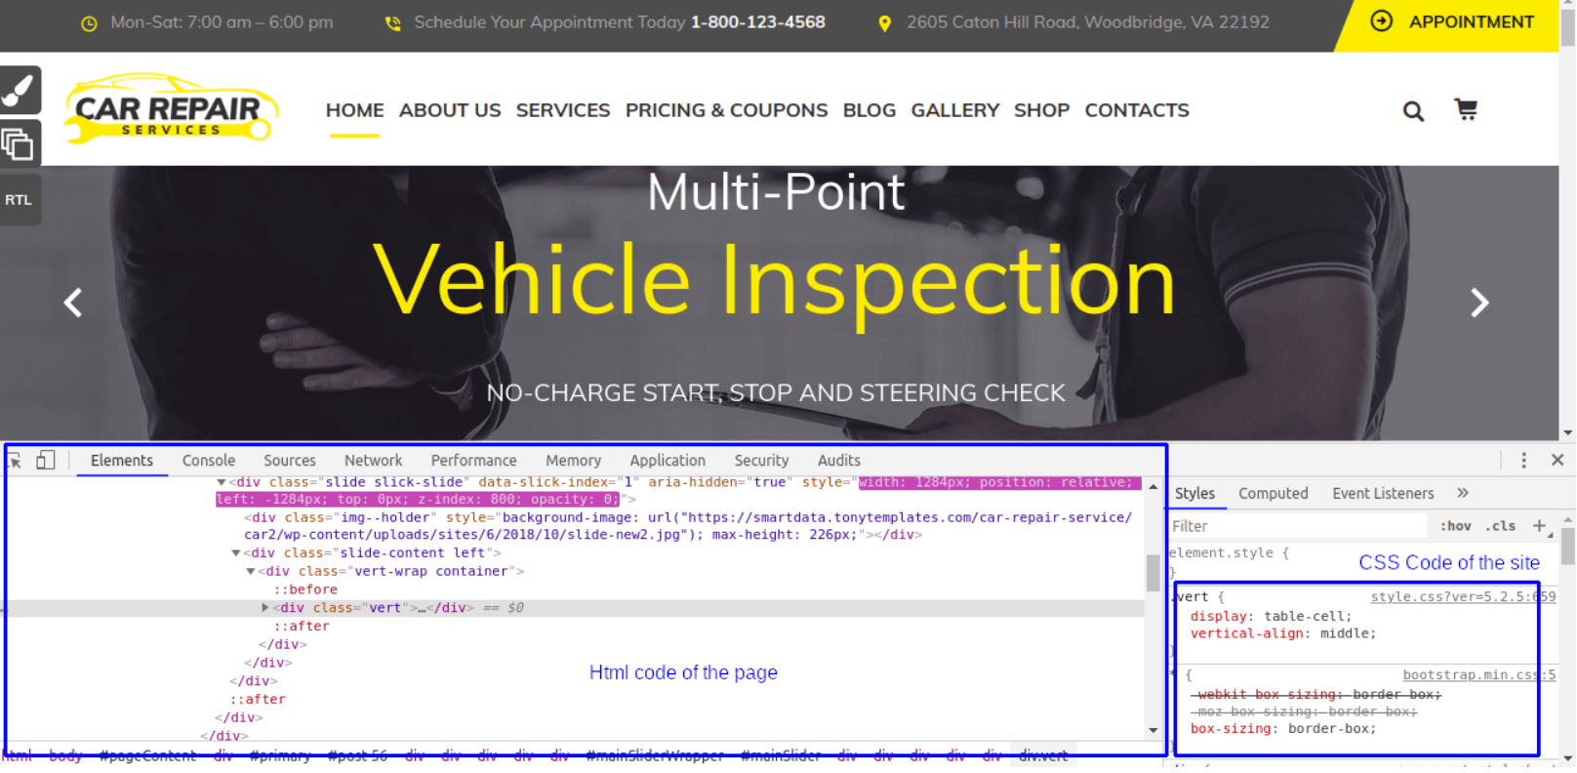Open DevTools three-dot options menu
This screenshot has height=773, width=1577.
1523,461
